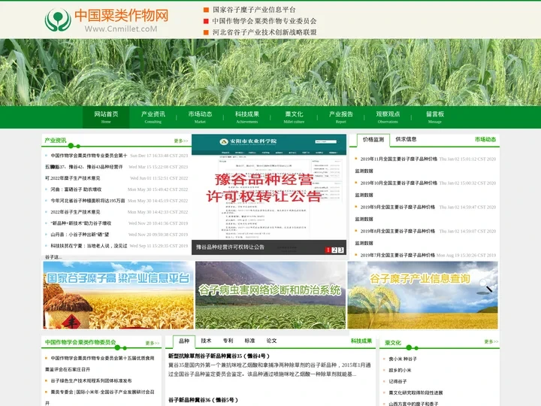
Task: Open 粟文化 item 食小米 种谷子
Action: [x=403, y=359]
